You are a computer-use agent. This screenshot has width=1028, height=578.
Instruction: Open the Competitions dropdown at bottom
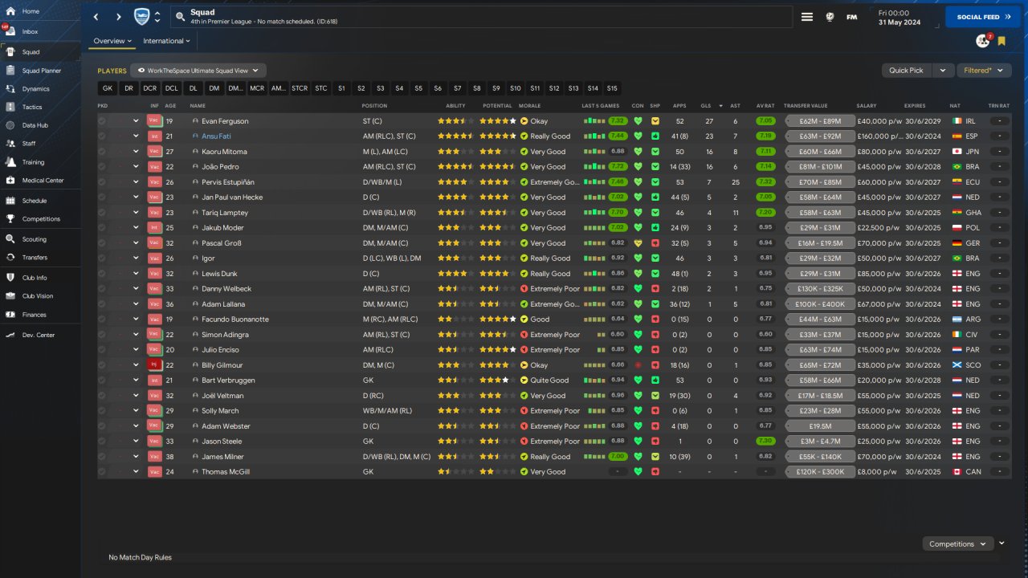[957, 543]
